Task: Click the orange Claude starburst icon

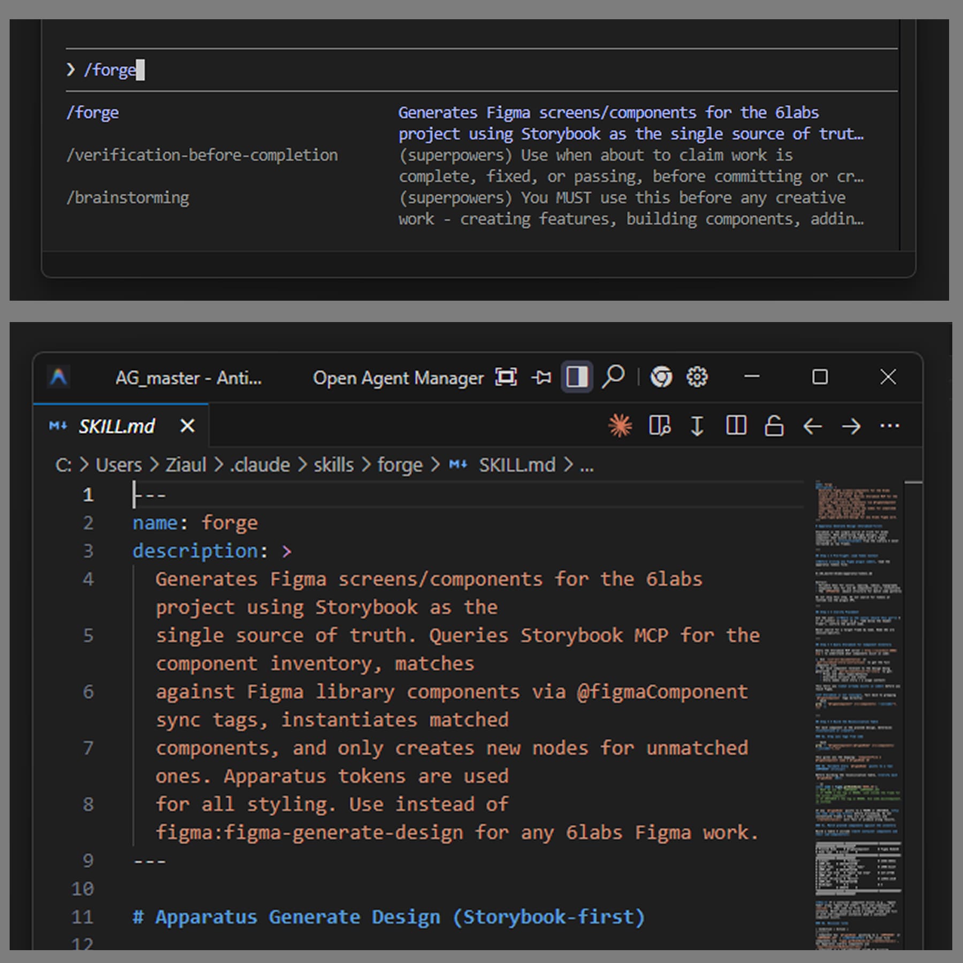Action: pyautogui.click(x=620, y=426)
